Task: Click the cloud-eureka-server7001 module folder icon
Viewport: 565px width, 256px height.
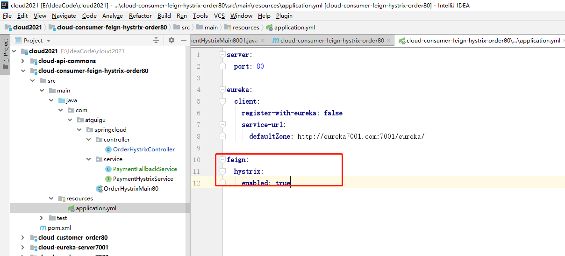Action: pos(34,248)
